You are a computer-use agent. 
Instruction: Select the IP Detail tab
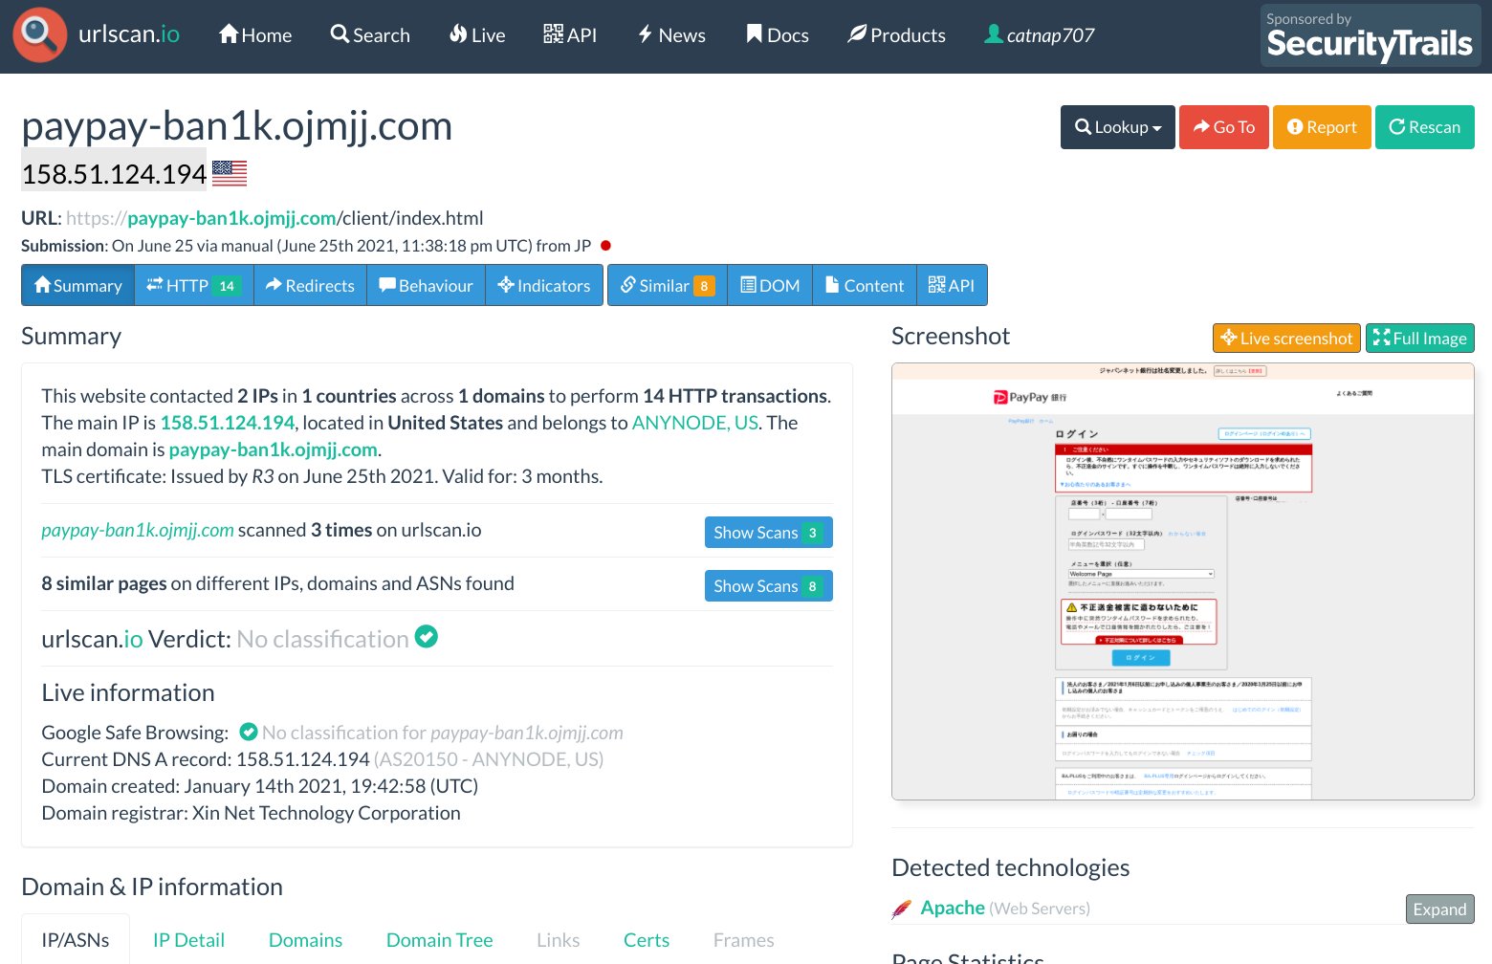coord(188,940)
